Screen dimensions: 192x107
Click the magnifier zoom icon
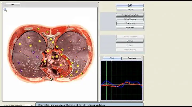[x=5, y=10]
